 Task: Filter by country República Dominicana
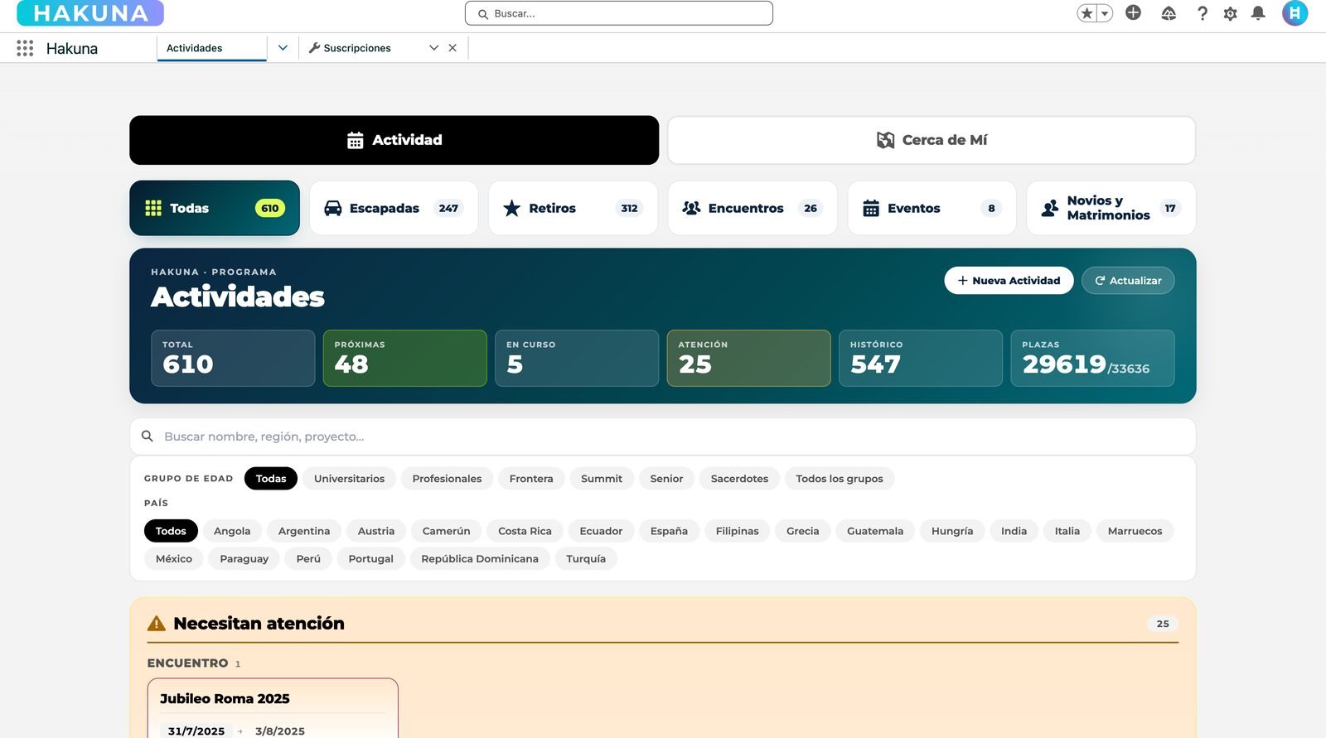[x=480, y=558]
